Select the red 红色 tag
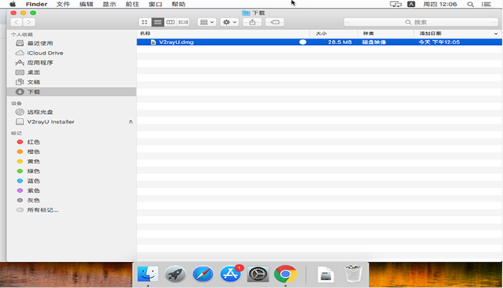Viewport: 503px width, 288px height. click(33, 142)
